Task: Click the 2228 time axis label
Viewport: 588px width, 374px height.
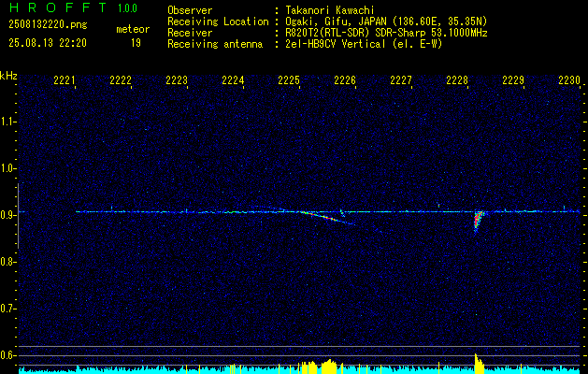Action: point(457,80)
